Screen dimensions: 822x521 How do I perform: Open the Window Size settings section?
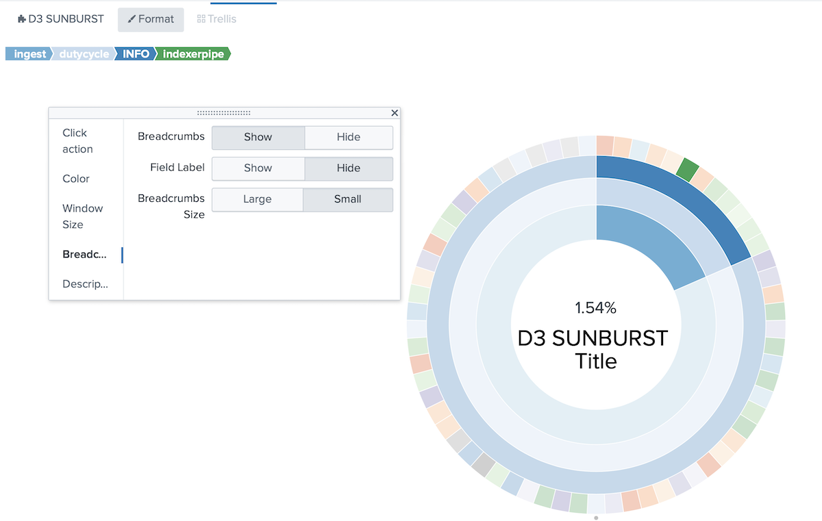82,216
